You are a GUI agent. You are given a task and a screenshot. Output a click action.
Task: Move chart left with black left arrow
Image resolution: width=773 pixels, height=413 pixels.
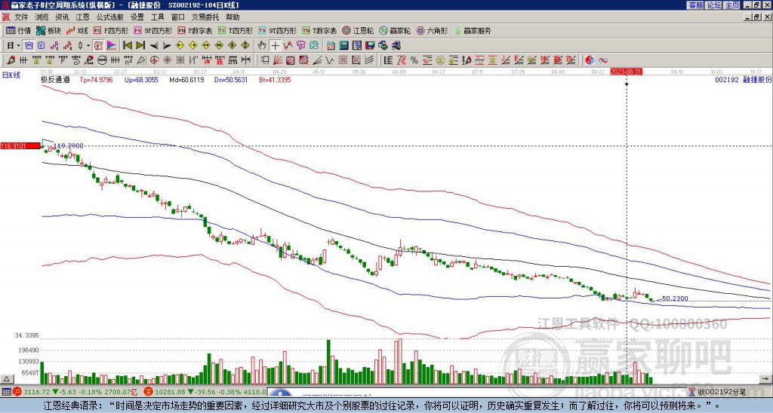[x=154, y=46]
